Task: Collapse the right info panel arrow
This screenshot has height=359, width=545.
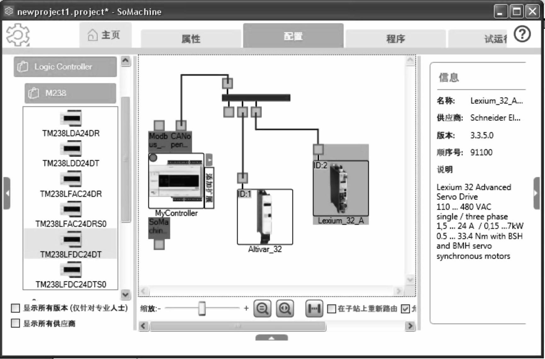Action: [x=537, y=193]
